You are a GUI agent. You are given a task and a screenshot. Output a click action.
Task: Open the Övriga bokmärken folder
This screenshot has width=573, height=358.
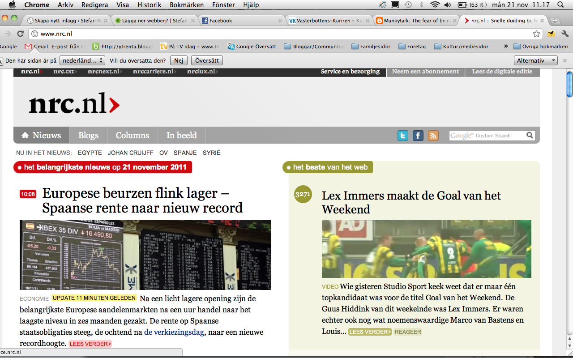[541, 47]
